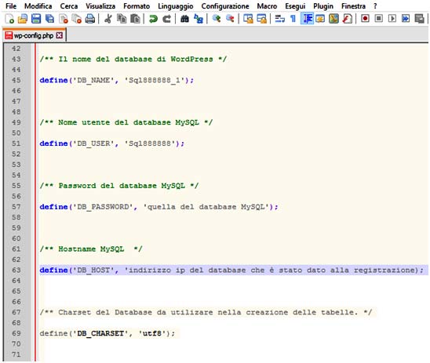Open the Linguaggio menu
Screen dimensions: 430x363
point(176,6)
